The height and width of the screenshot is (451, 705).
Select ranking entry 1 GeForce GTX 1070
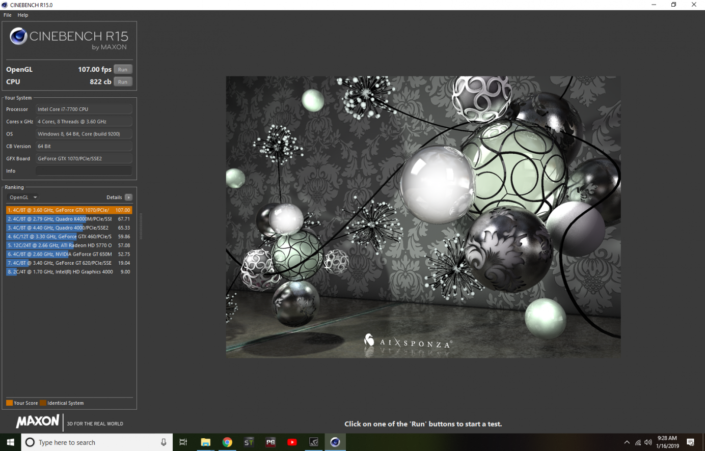[69, 210]
